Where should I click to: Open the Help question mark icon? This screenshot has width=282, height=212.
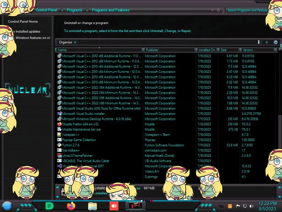[275, 42]
